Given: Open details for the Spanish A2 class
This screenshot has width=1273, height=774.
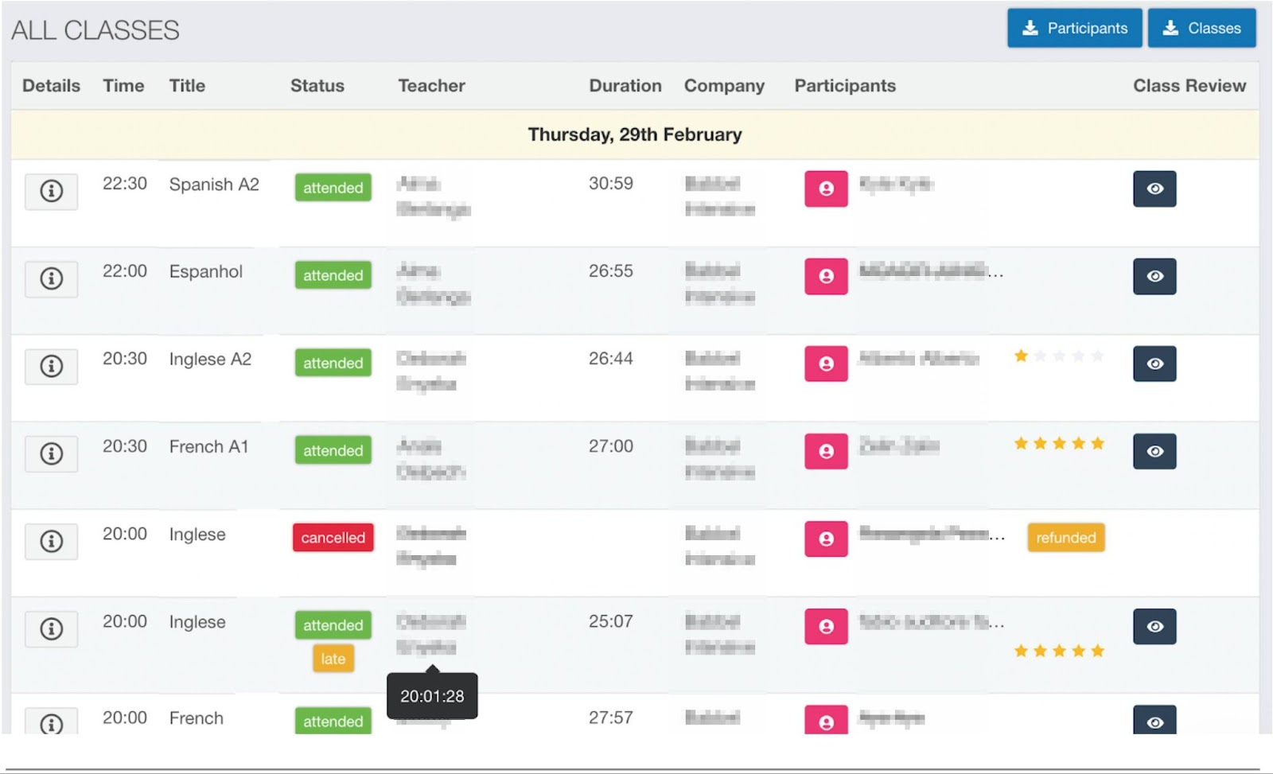Looking at the screenshot, I should [x=50, y=191].
